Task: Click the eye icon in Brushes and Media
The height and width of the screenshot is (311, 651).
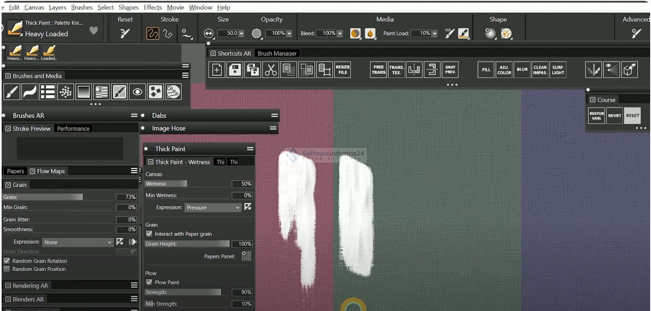Action: pos(138,92)
